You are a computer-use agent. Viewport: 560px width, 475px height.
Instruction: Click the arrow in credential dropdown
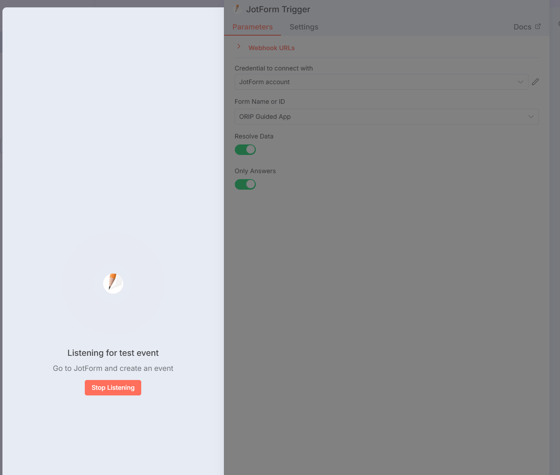point(520,82)
